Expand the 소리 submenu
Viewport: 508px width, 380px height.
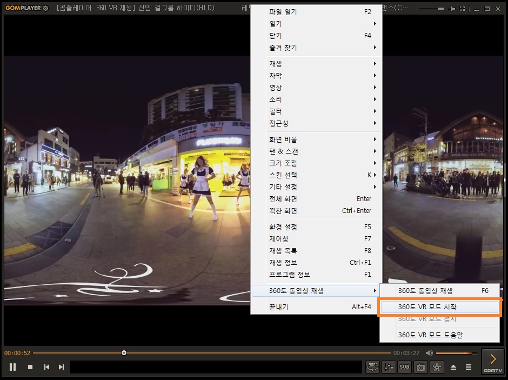[x=316, y=99]
